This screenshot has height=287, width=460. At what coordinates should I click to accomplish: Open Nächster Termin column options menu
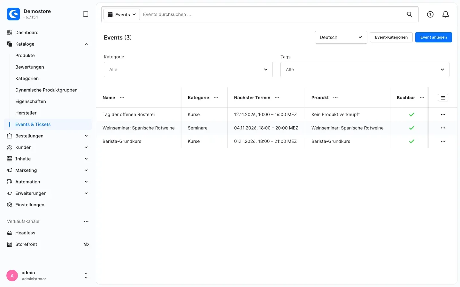(277, 98)
